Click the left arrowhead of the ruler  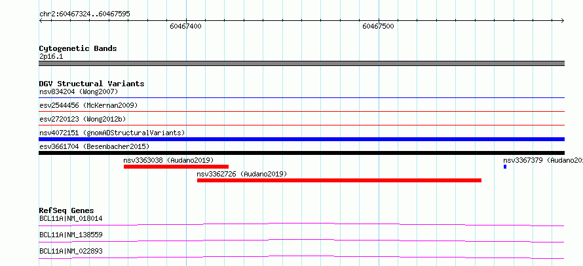click(x=41, y=20)
